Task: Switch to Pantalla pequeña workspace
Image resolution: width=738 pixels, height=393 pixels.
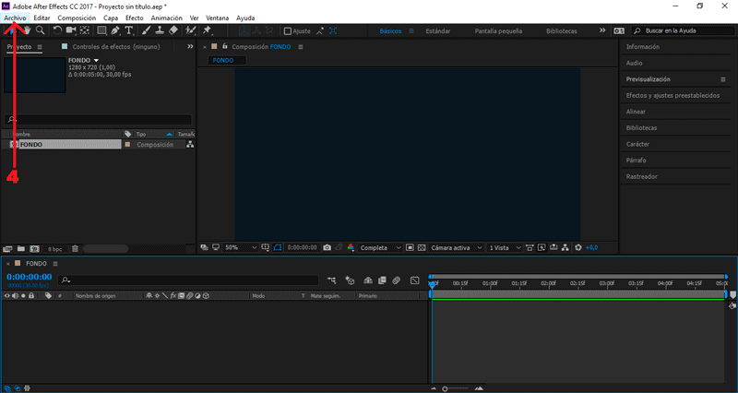Action: point(498,31)
